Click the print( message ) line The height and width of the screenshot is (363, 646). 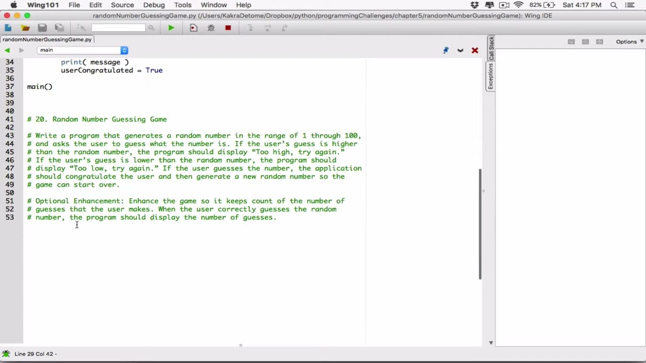tap(95, 62)
